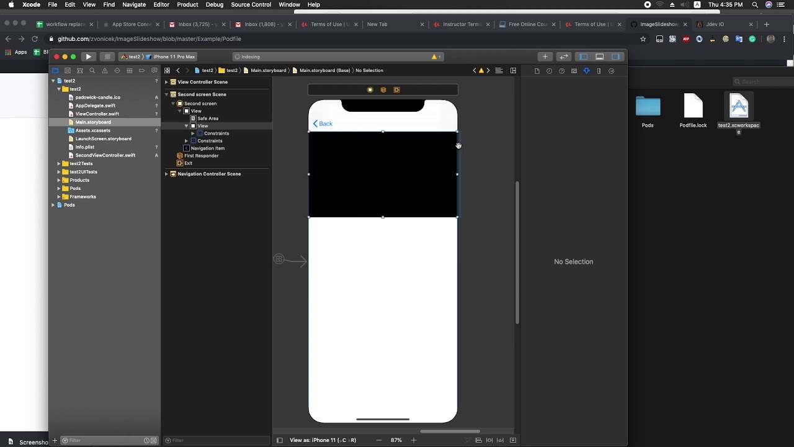Show the Identity inspector

coord(574,71)
